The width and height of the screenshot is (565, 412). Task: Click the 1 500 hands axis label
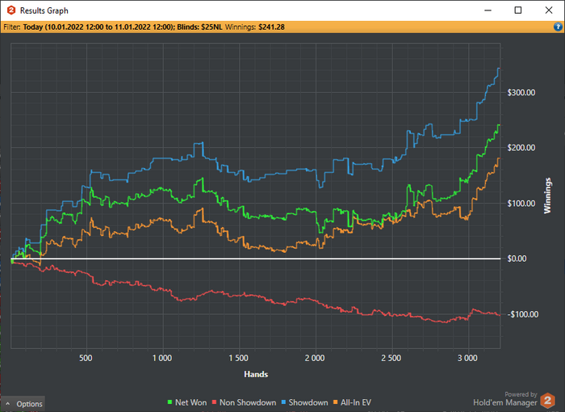click(x=239, y=358)
